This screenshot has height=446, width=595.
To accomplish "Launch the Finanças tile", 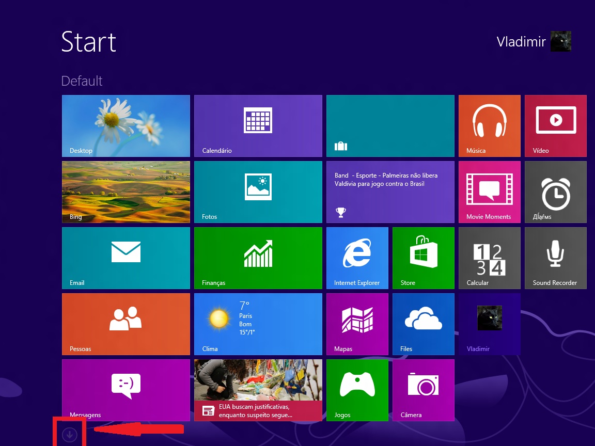I will [x=258, y=258].
